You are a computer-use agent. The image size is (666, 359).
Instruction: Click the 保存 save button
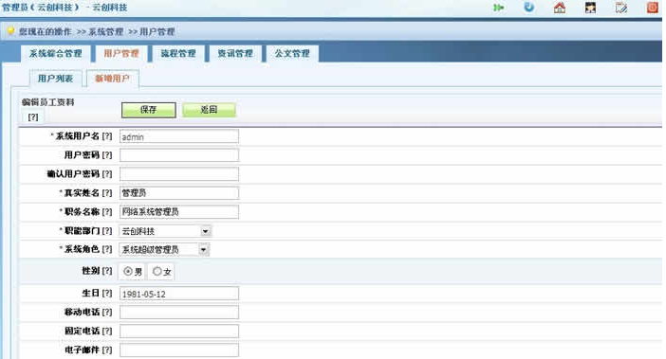149,110
